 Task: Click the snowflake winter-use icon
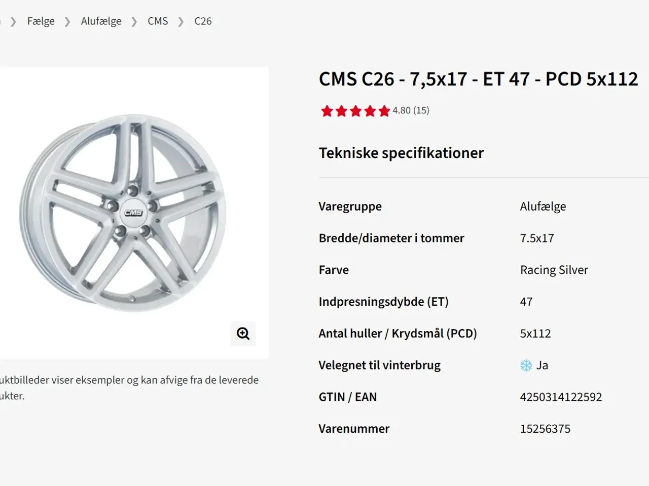click(526, 365)
